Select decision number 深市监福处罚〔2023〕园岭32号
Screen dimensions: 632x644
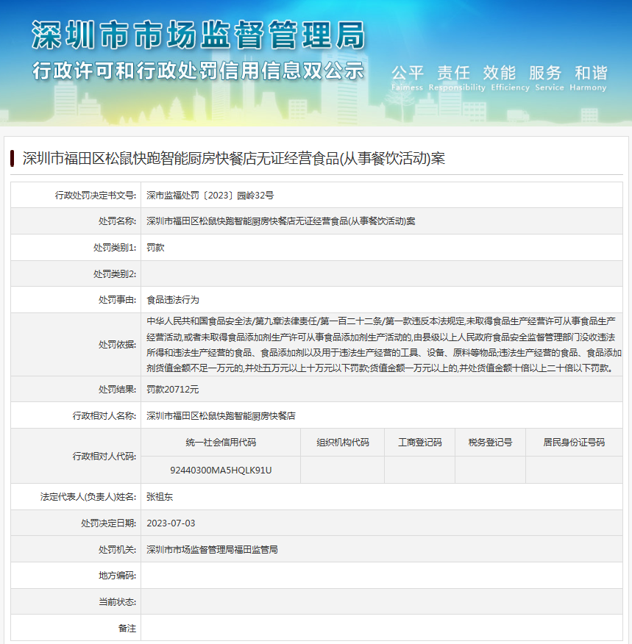click(210, 196)
